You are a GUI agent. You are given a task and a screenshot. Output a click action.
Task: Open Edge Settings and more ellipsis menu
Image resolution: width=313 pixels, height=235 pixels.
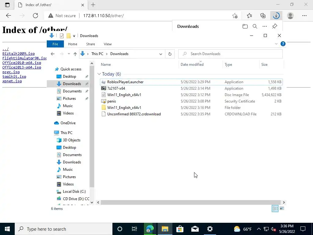[x=304, y=16]
